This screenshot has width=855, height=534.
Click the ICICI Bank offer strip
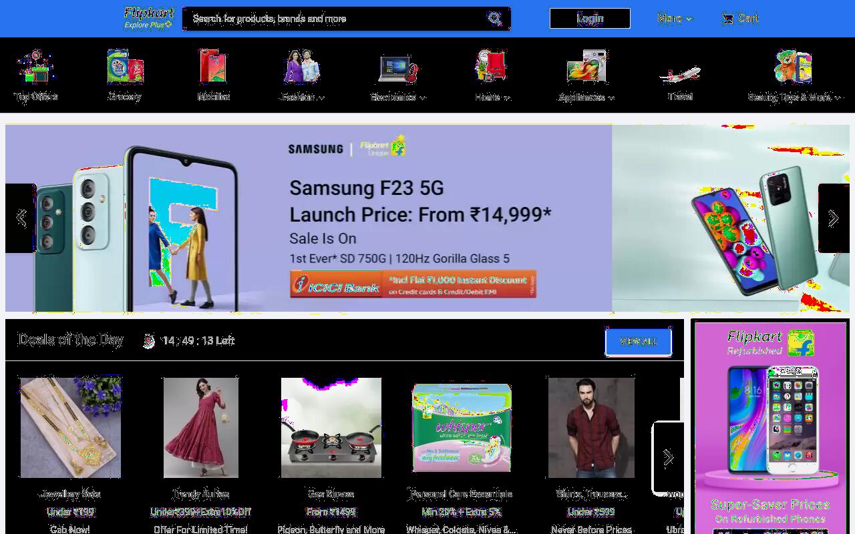point(413,284)
